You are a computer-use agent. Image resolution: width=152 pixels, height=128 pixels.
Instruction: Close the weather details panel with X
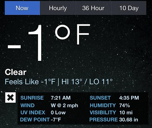(x=10, y=98)
